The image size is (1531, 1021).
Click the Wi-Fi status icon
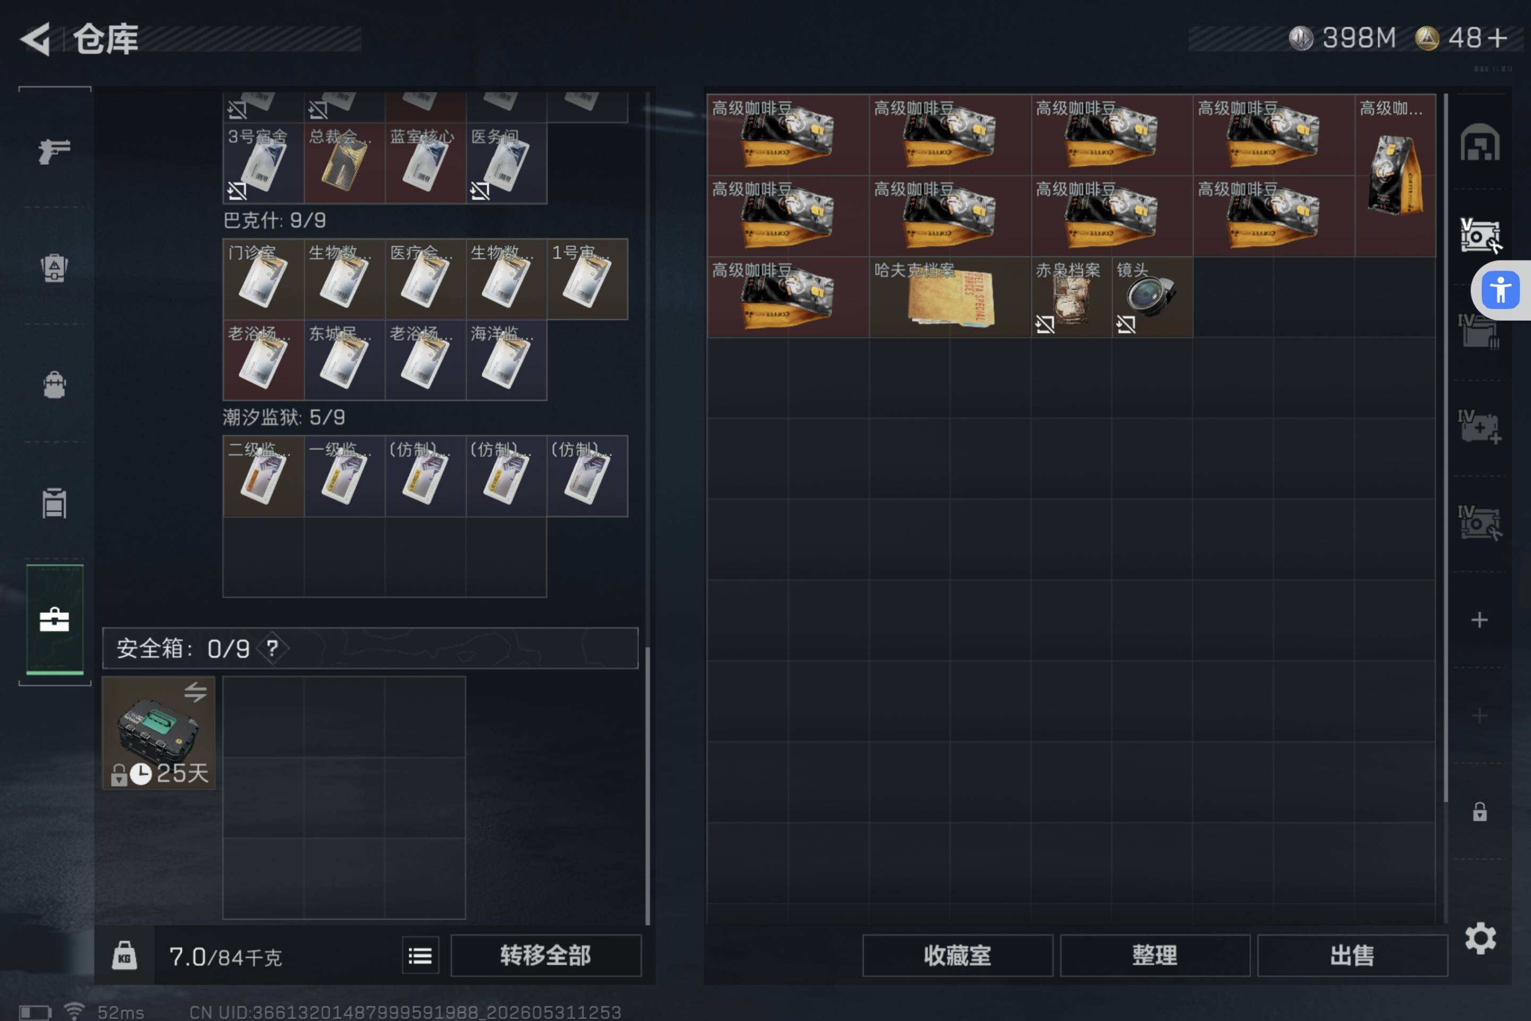tap(74, 1011)
